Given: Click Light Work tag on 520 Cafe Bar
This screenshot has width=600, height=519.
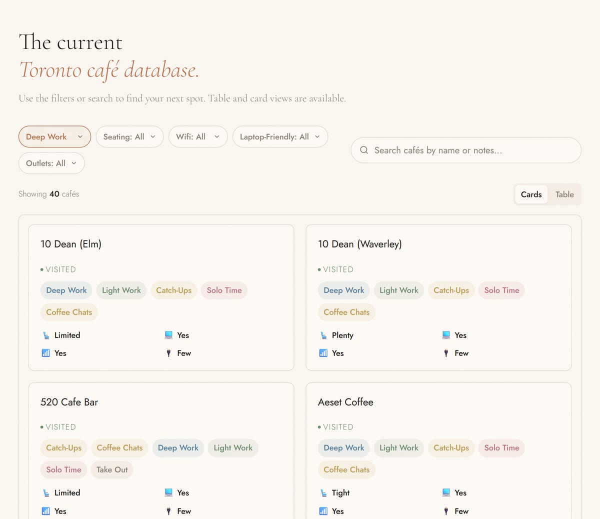Looking at the screenshot, I should 233,447.
